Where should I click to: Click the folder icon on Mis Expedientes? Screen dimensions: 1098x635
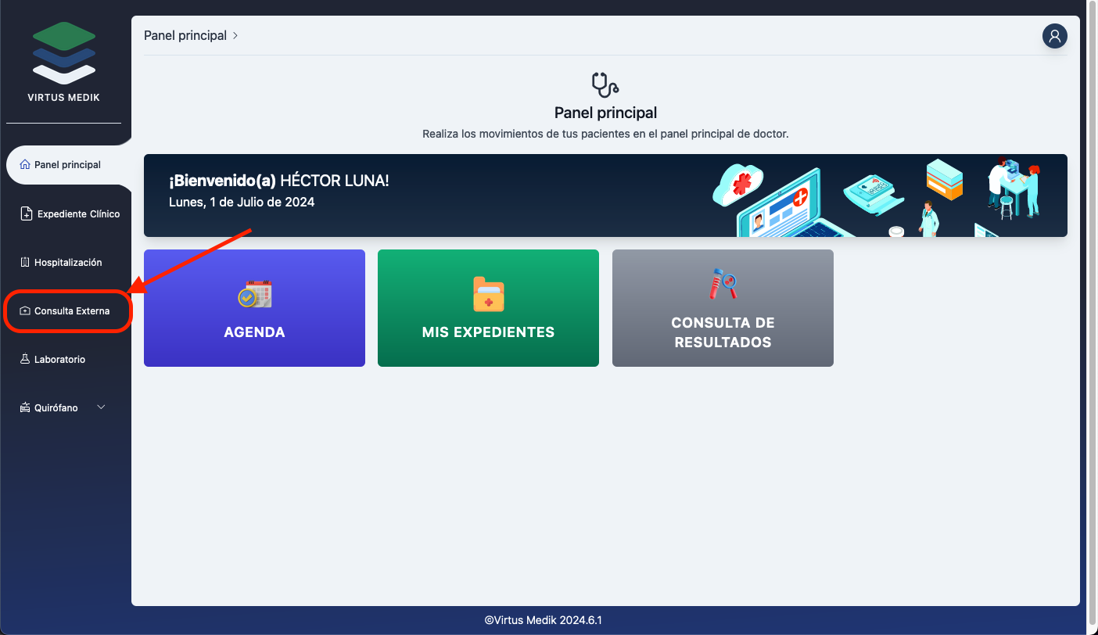(488, 295)
